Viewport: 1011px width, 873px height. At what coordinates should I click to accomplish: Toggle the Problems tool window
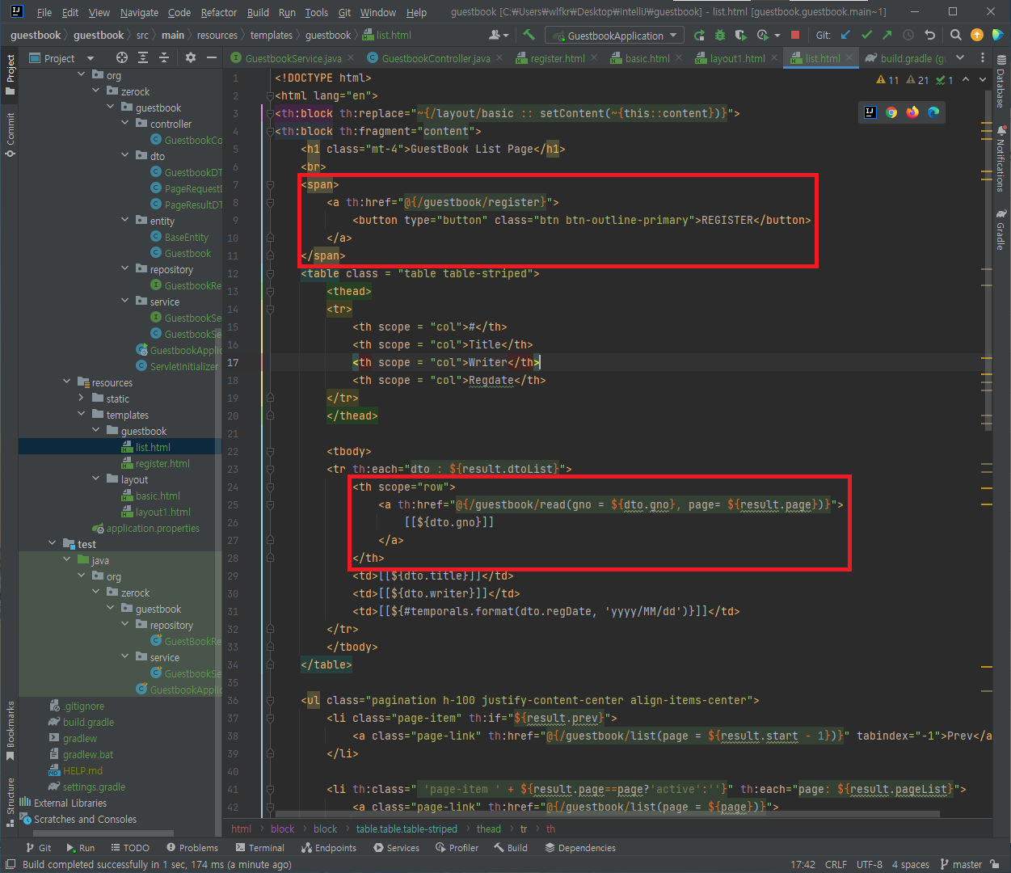click(x=192, y=848)
